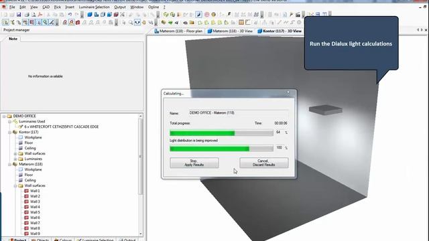
Task: Click the blue floppy disk Save icon
Action: 19,15
